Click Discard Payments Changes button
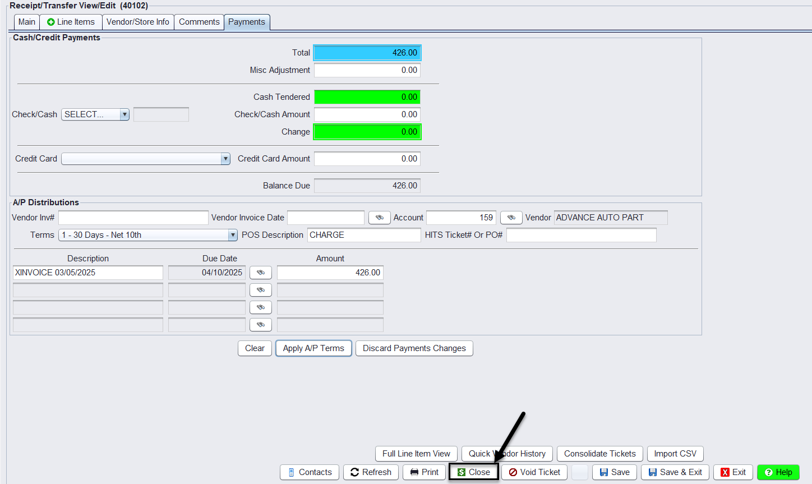Screen dimensions: 812x484 point(414,348)
